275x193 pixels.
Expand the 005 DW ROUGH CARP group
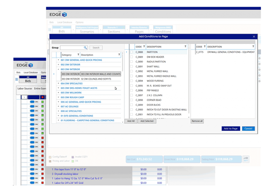click(58, 97)
